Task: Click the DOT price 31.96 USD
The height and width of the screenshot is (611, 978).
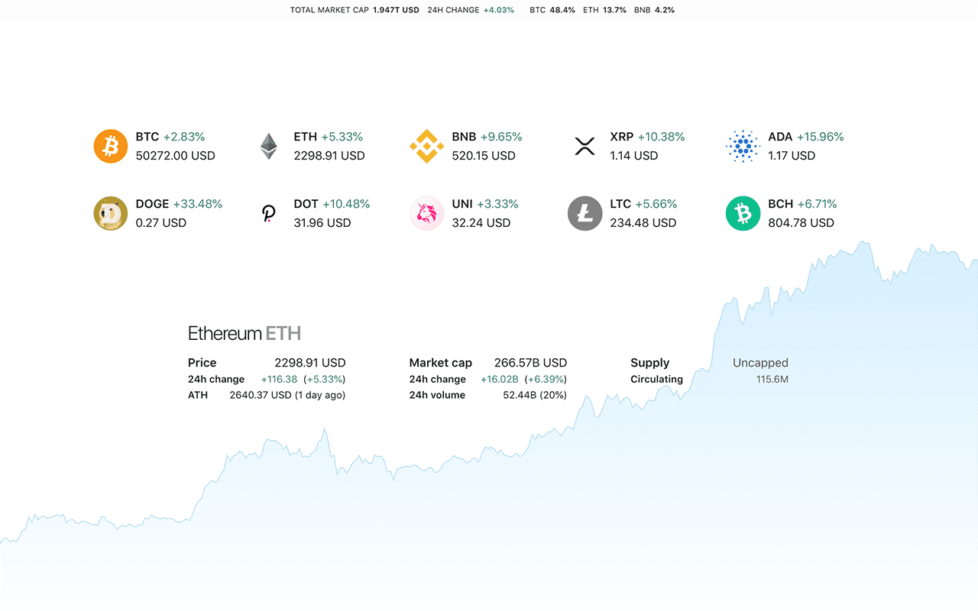Action: 322,222
